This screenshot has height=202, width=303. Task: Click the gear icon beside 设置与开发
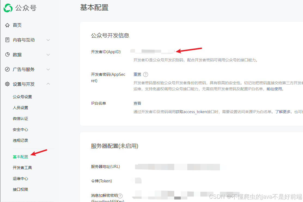coord(7,84)
